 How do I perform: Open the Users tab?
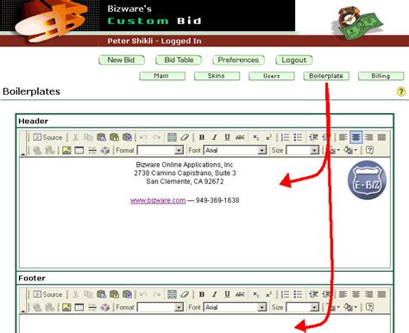272,76
